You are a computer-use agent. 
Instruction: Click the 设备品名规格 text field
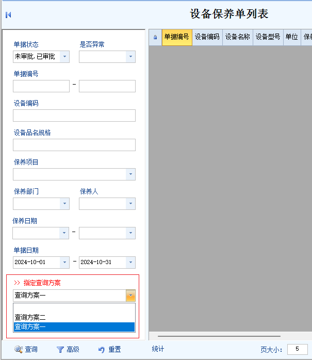[74, 145]
